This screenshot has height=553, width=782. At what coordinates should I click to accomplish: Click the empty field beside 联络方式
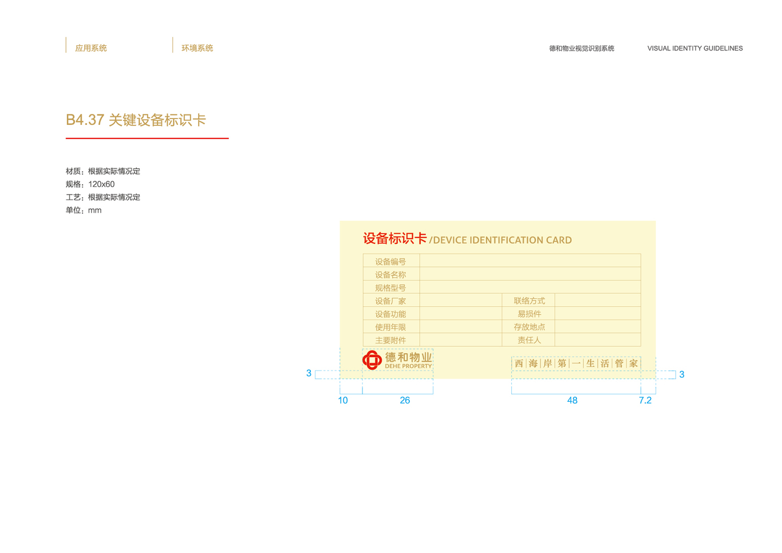coord(598,300)
